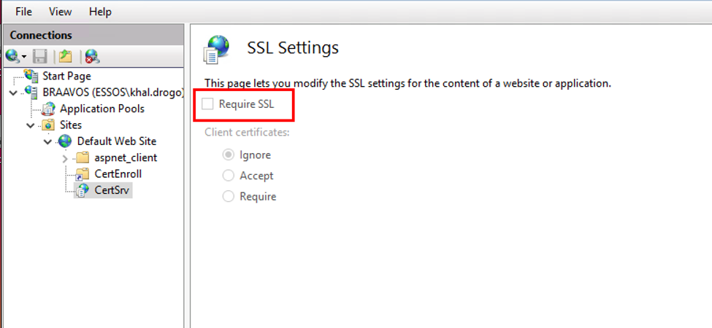Click the Delete Connection toolbar icon
The height and width of the screenshot is (328, 712).
(x=92, y=56)
